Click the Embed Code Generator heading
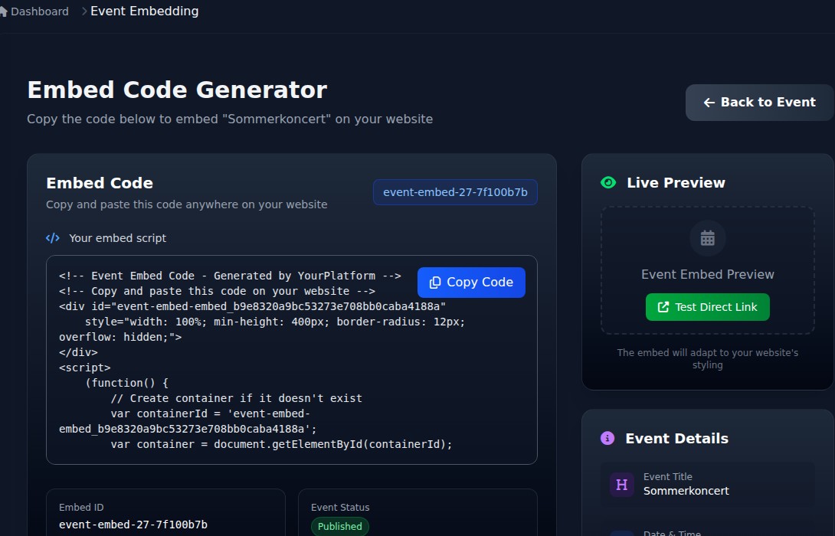This screenshot has height=536, width=835. [x=177, y=90]
